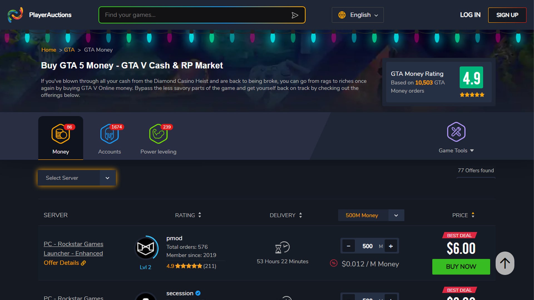This screenshot has width=534, height=300.
Task: Toggle the Delivery column sort order
Action: pyautogui.click(x=300, y=215)
